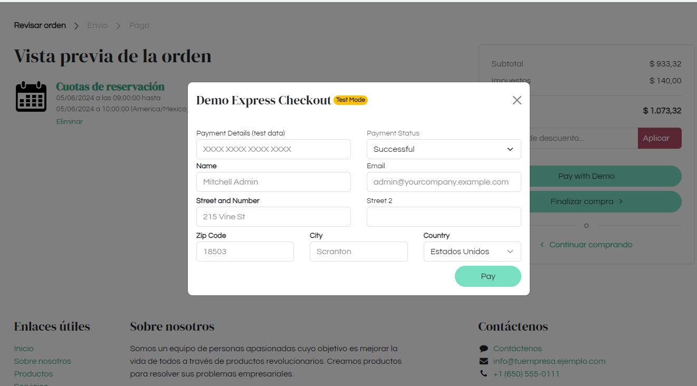Select the Email input field
Viewport: 697px width, 386px height.
[444, 182]
